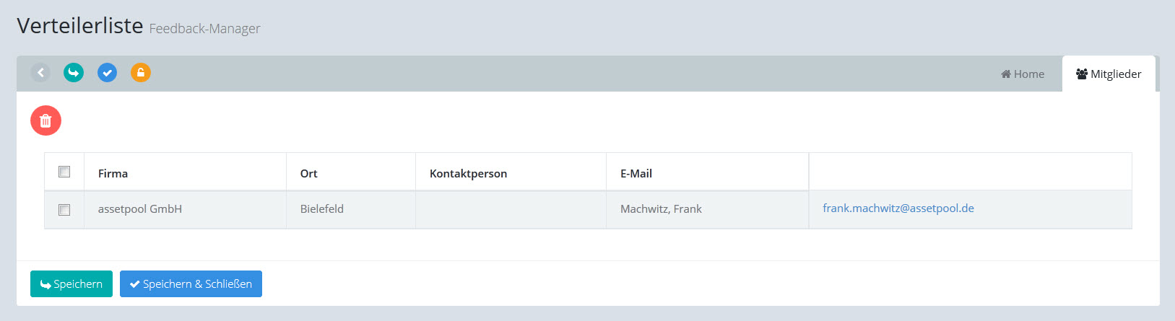
Task: Open the Mitglieder tab
Action: pos(1109,74)
